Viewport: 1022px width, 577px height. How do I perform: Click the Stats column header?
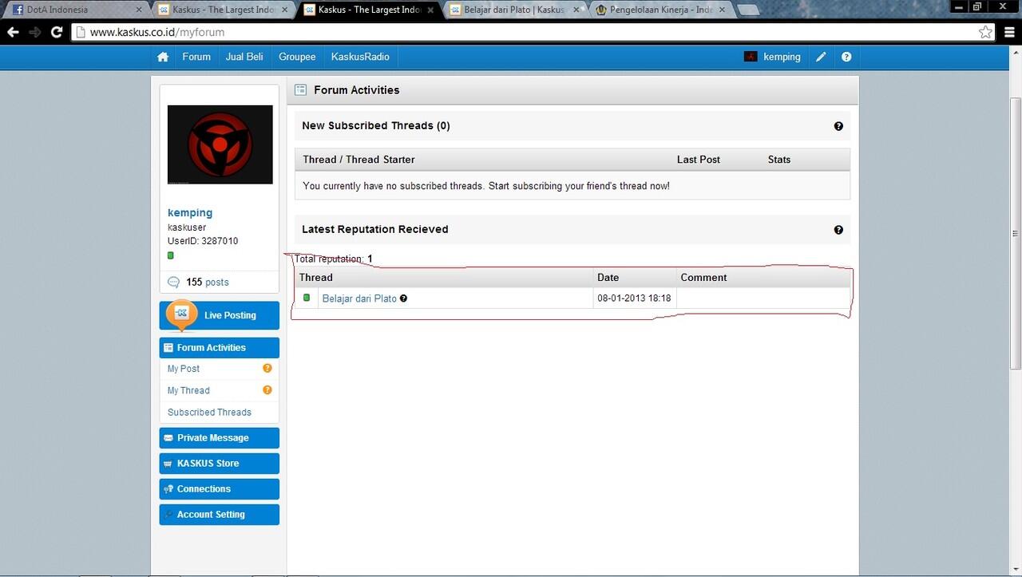click(x=779, y=160)
